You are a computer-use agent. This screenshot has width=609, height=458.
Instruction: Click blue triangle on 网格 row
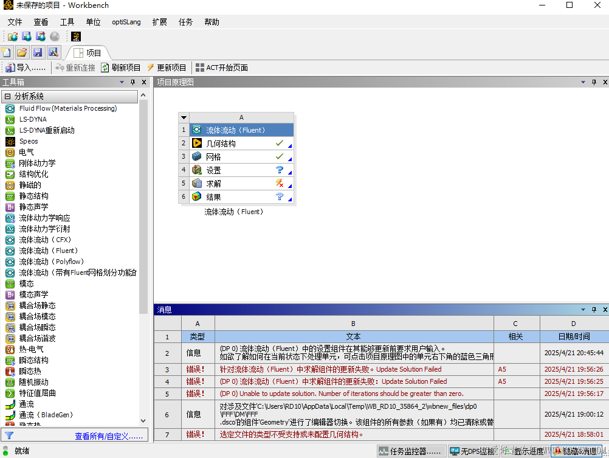tap(290, 159)
